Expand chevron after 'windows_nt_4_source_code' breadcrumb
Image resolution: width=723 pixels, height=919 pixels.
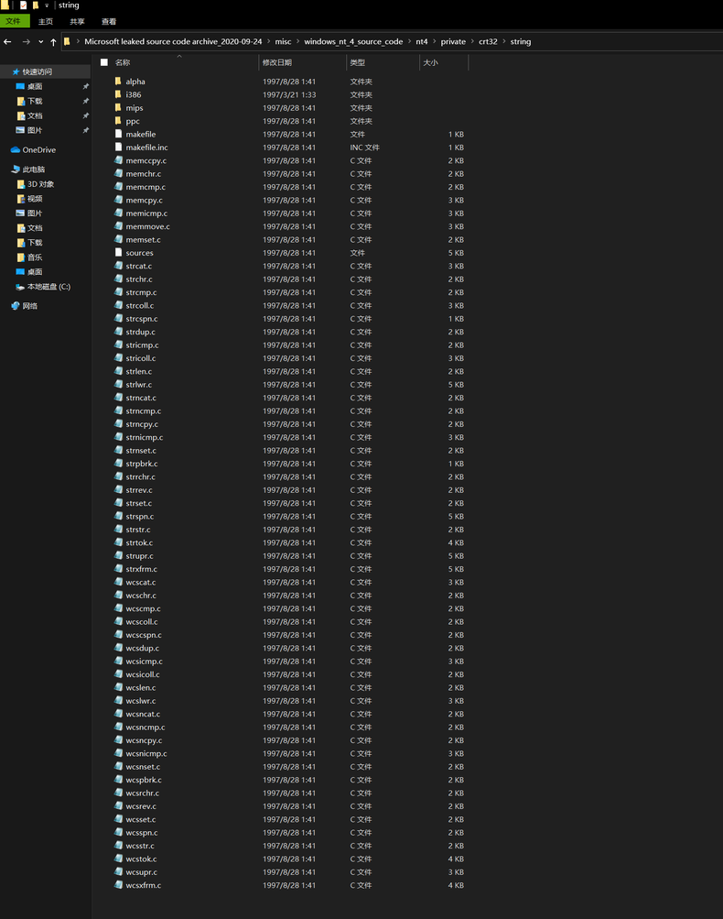click(x=409, y=41)
